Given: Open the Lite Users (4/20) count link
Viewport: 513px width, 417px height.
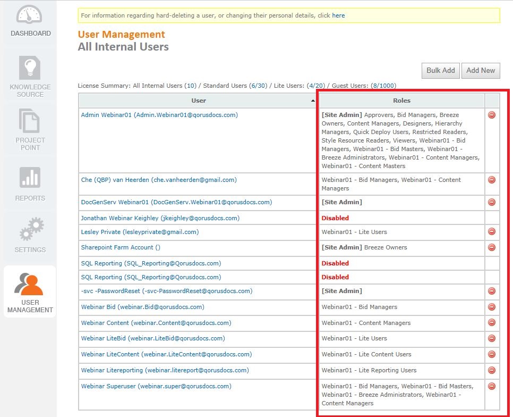Looking at the screenshot, I should point(316,86).
